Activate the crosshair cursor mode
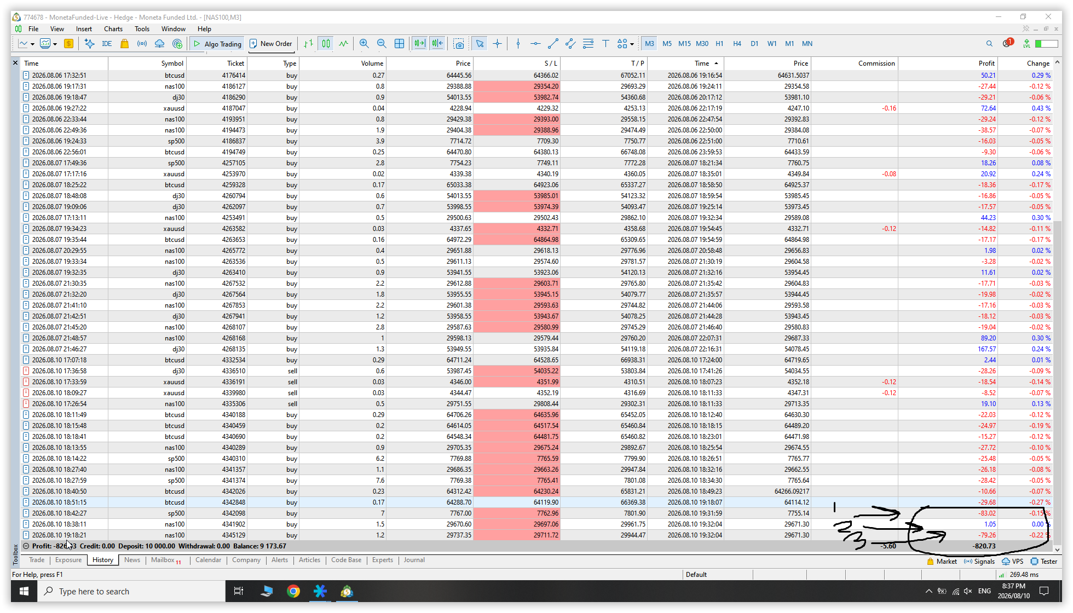The height and width of the screenshot is (613, 1073). pyautogui.click(x=497, y=44)
